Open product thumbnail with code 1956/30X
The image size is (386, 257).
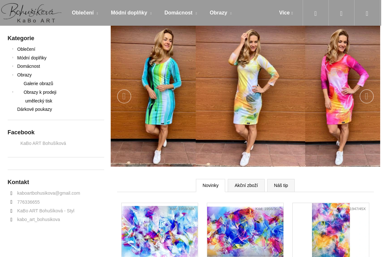click(245, 231)
